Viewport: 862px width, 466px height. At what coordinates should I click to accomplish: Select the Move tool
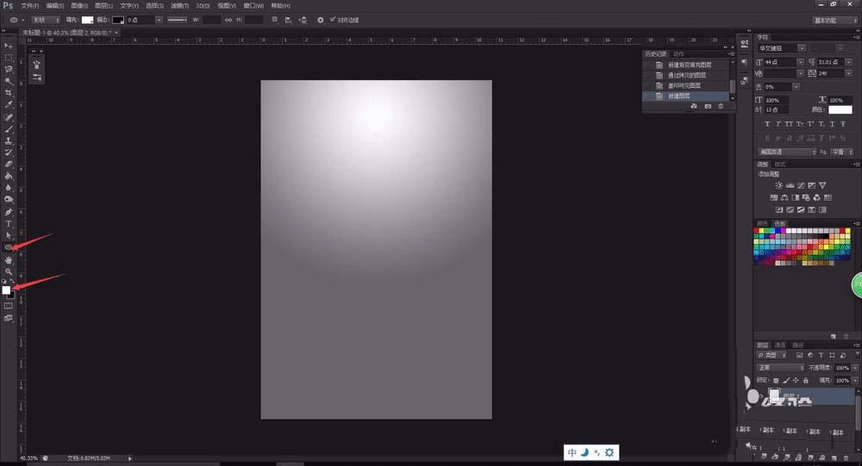pos(9,46)
